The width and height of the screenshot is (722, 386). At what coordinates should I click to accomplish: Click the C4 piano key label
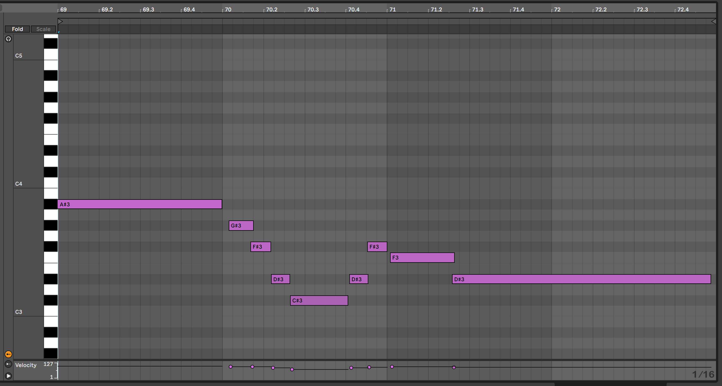pos(18,184)
